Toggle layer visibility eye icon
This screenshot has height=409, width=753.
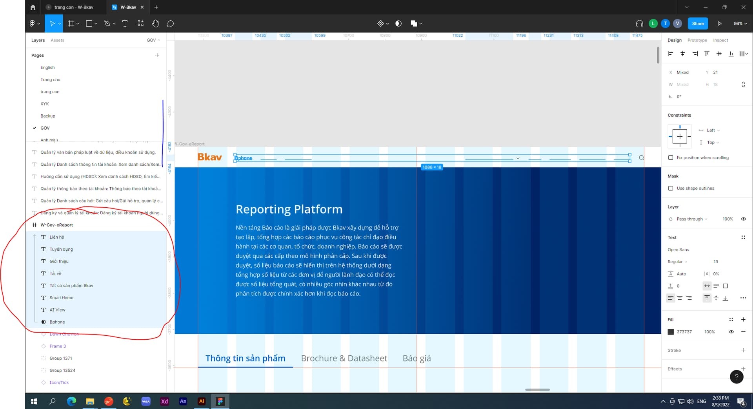tap(743, 219)
